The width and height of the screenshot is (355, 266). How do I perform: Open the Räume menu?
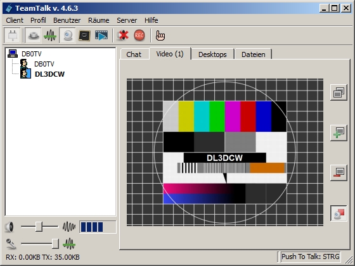[x=99, y=20]
